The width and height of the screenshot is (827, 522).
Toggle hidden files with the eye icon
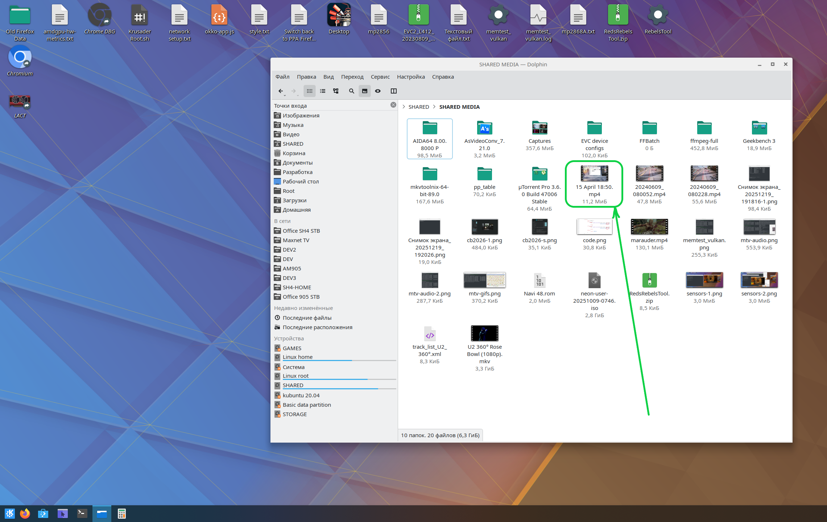[378, 91]
